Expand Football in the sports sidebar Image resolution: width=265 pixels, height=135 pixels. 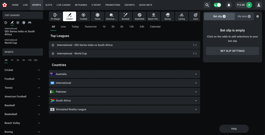tap(23, 79)
